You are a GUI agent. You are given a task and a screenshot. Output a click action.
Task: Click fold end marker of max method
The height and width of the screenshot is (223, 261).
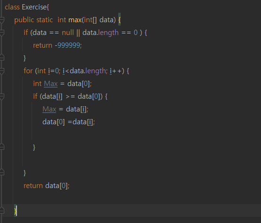pyautogui.click(x=2, y=210)
